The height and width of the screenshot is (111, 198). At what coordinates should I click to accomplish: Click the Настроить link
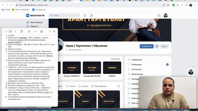click(115, 59)
